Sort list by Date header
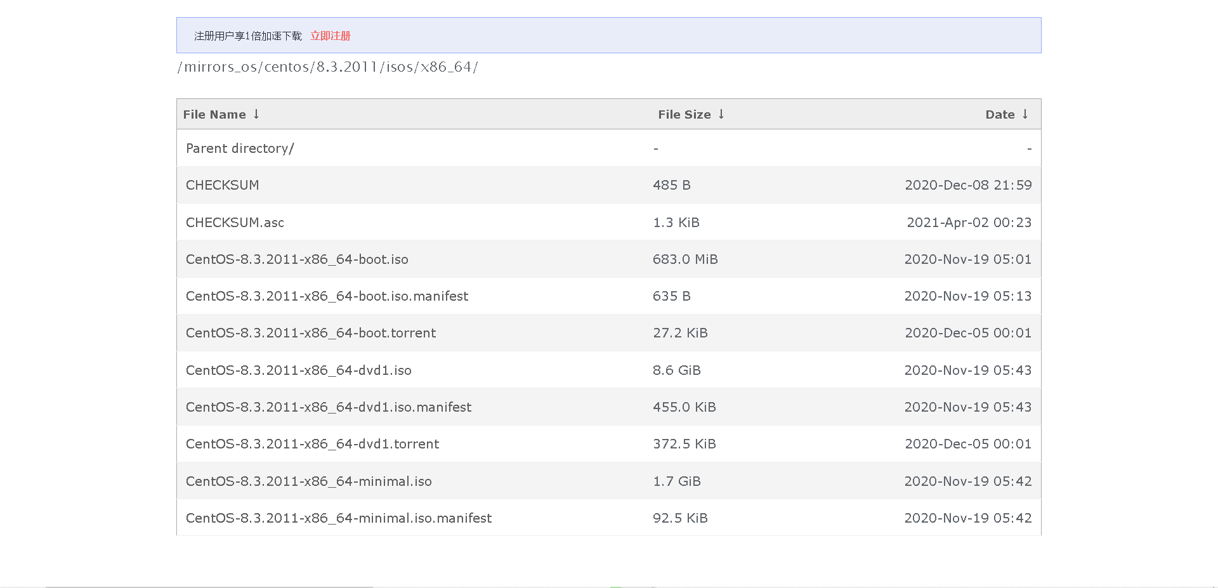1218x588 pixels. click(x=1000, y=115)
